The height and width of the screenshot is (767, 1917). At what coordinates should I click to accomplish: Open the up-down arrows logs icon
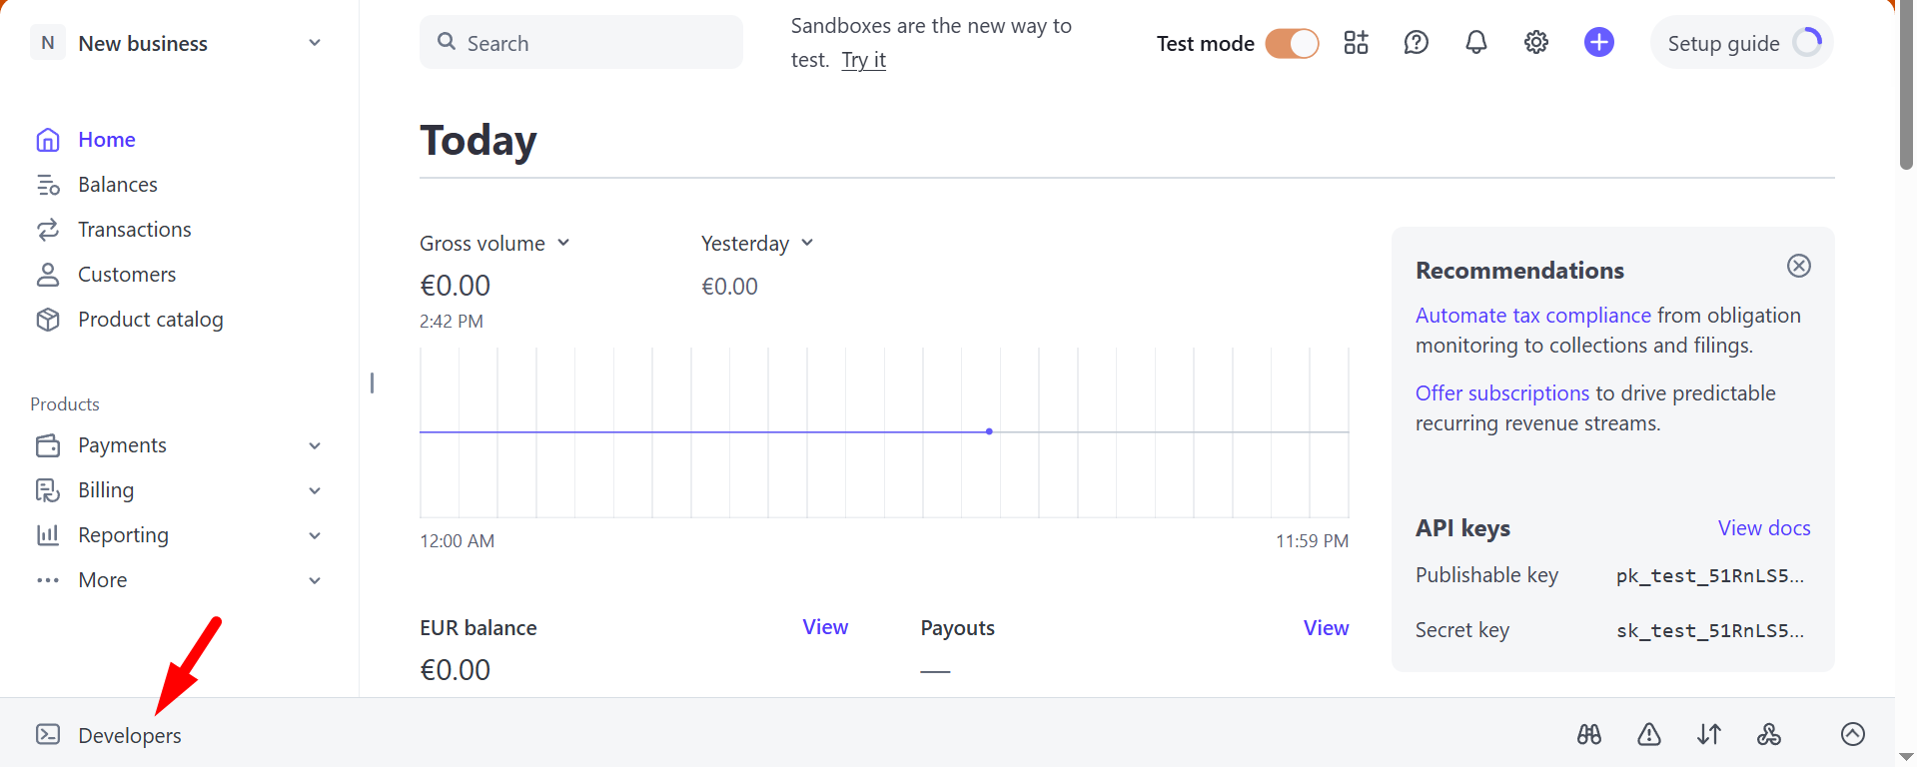coord(1708,734)
